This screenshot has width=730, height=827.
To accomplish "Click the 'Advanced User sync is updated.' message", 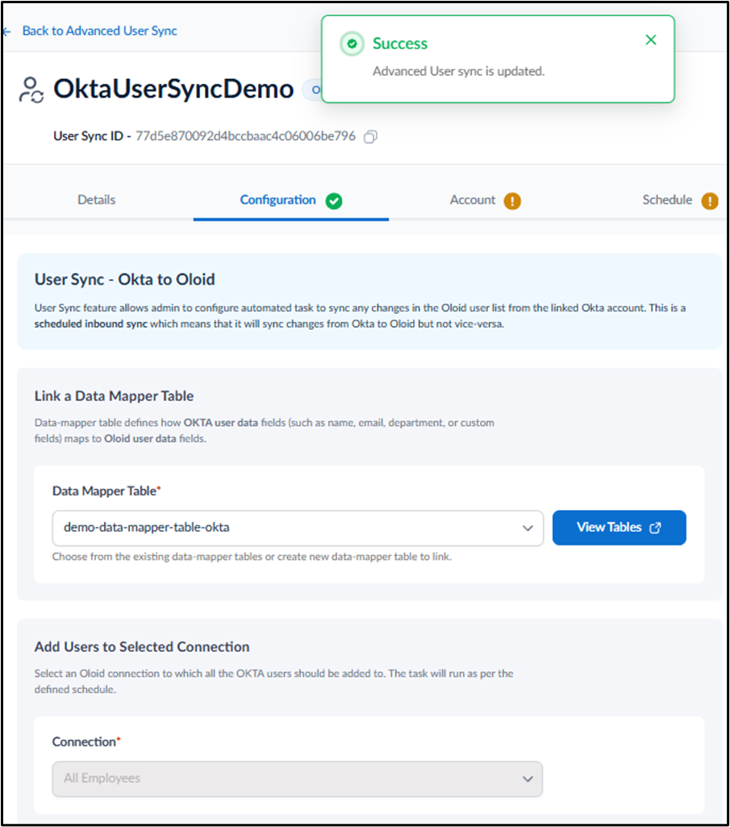I will [458, 71].
